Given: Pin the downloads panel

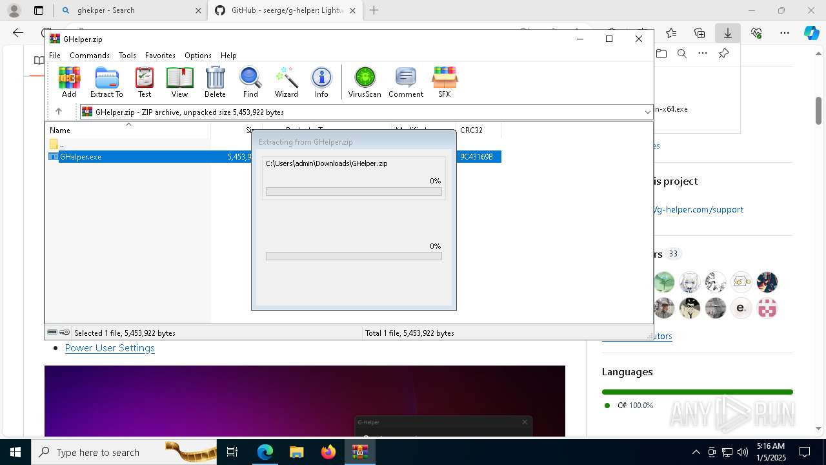Looking at the screenshot, I should click(723, 54).
